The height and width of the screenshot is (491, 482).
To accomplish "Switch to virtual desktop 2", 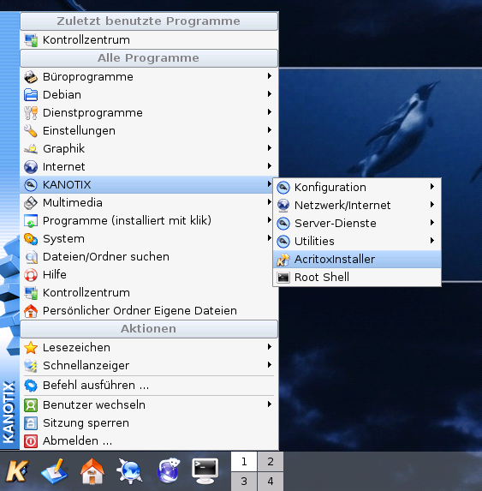I will (x=271, y=462).
